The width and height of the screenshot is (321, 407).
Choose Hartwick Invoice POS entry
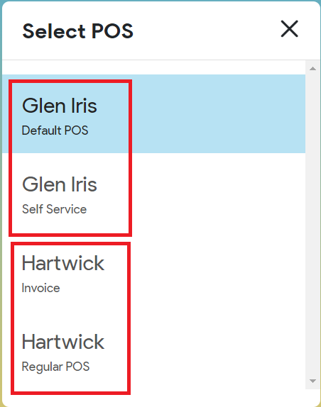pyautogui.click(x=153, y=271)
